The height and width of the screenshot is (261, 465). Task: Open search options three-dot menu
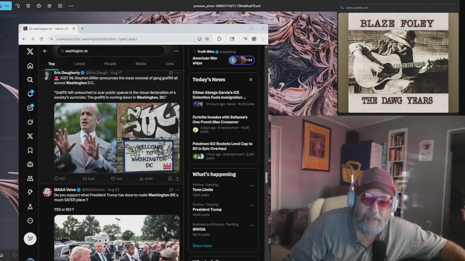point(176,51)
